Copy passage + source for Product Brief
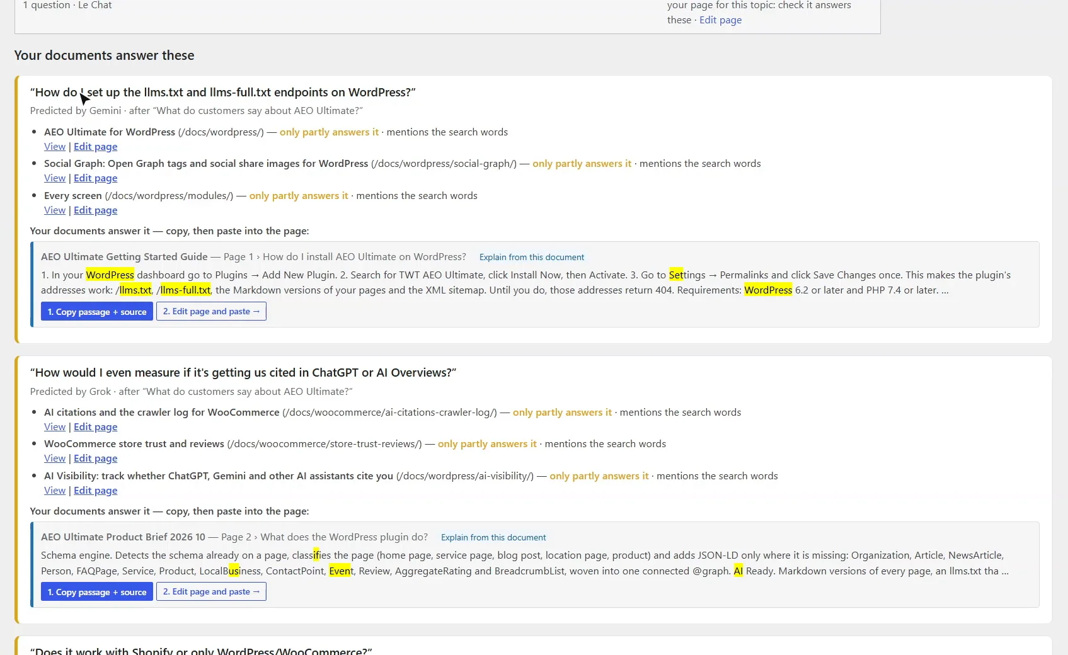The width and height of the screenshot is (1068, 655). click(x=97, y=591)
